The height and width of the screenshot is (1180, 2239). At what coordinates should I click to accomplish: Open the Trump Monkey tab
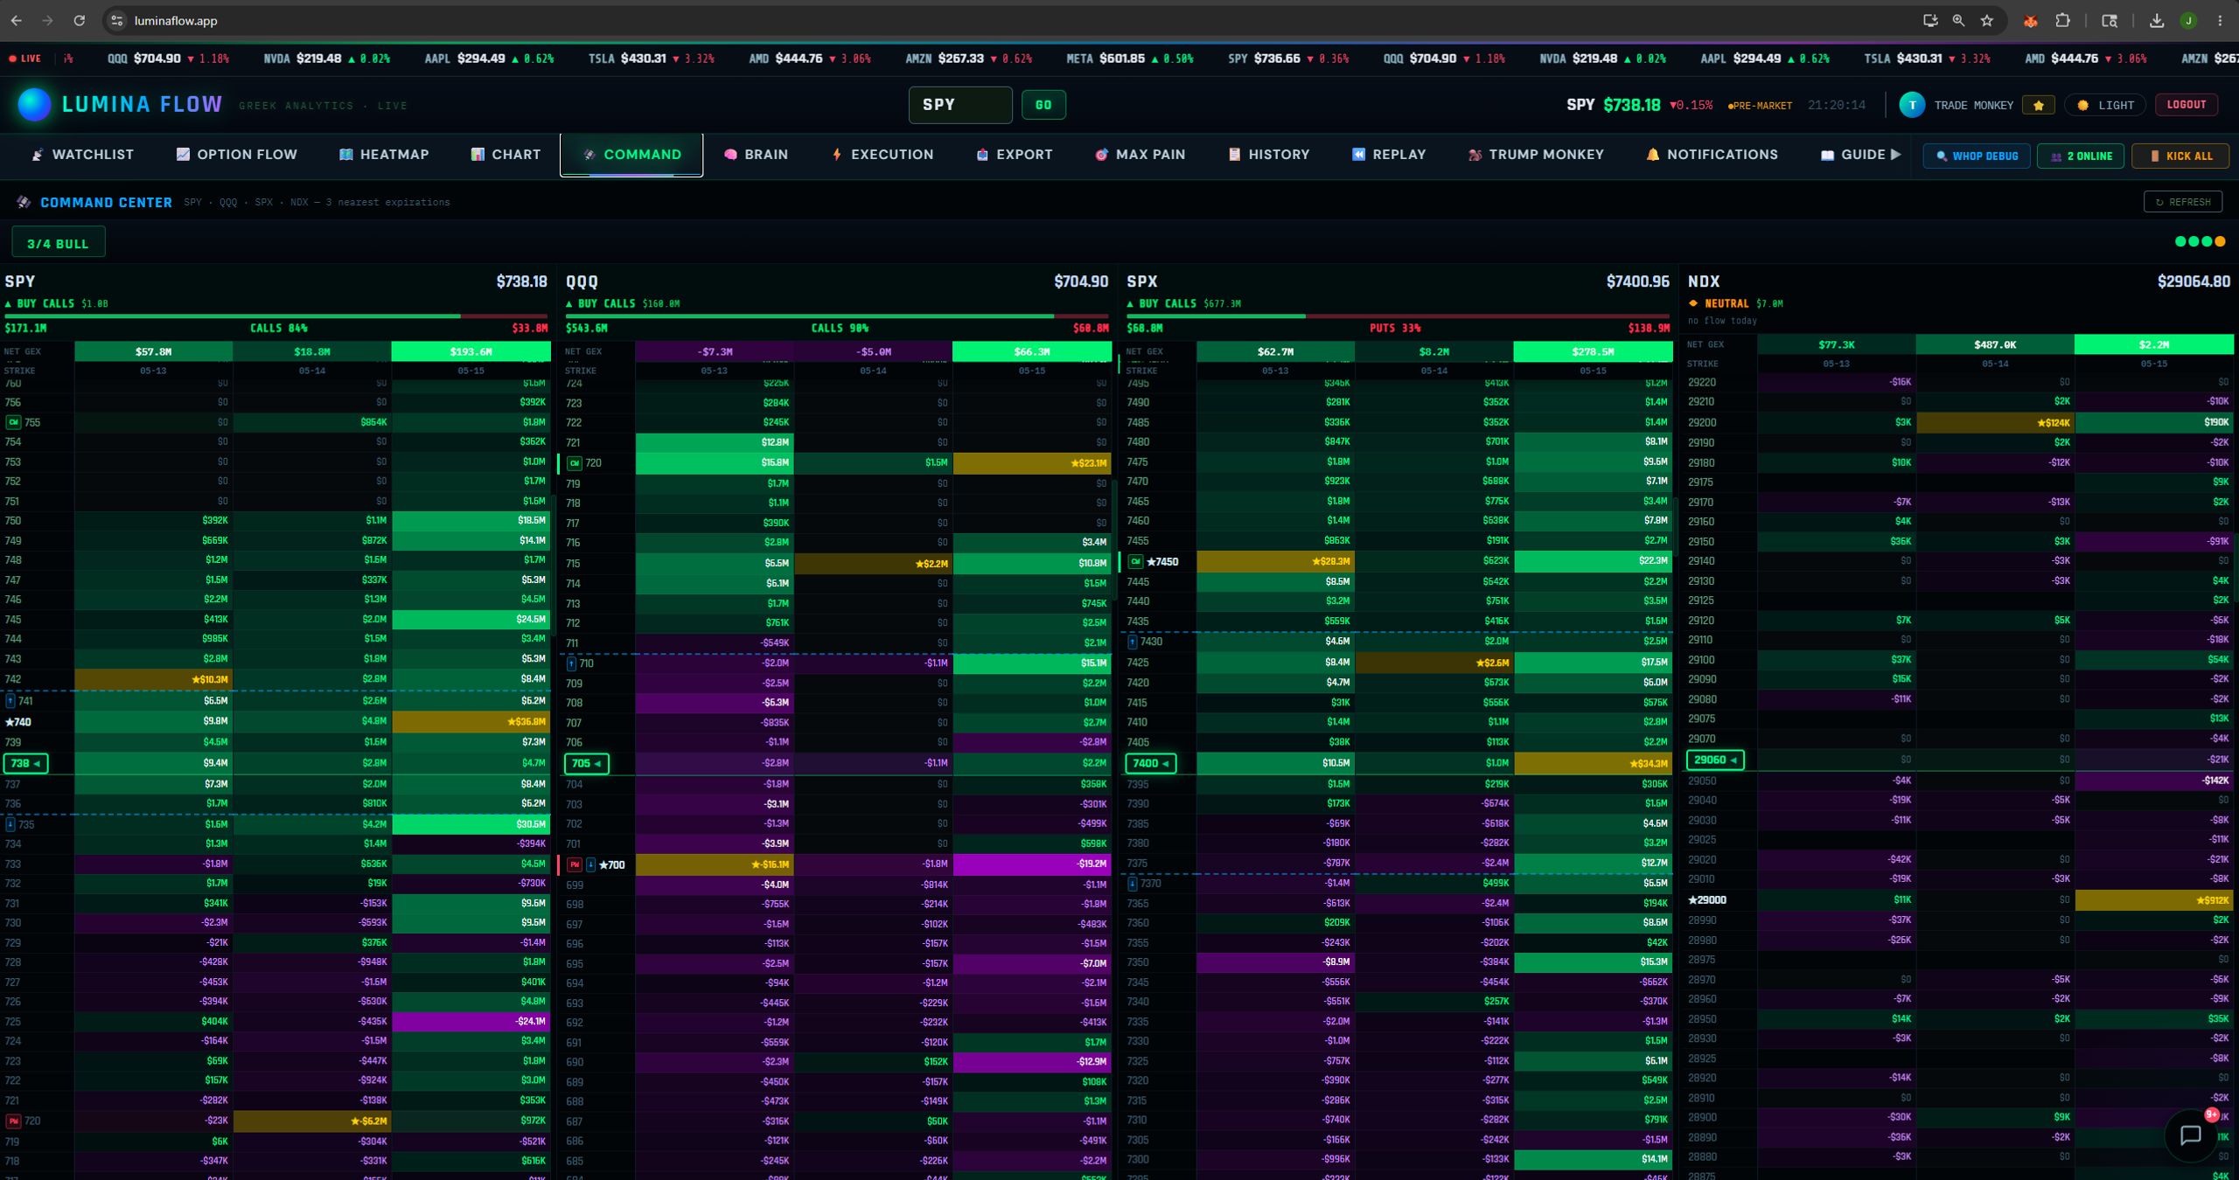click(1536, 154)
